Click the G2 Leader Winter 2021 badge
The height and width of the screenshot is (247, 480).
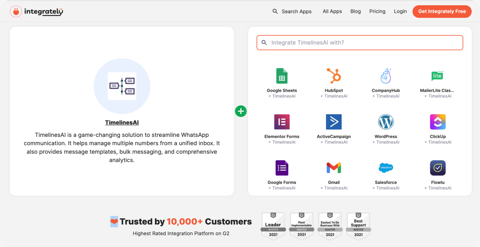coord(273,226)
